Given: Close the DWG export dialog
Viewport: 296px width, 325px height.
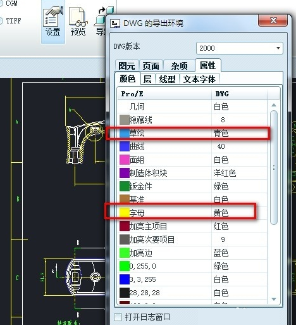Looking at the screenshot, I should tap(273, 20).
